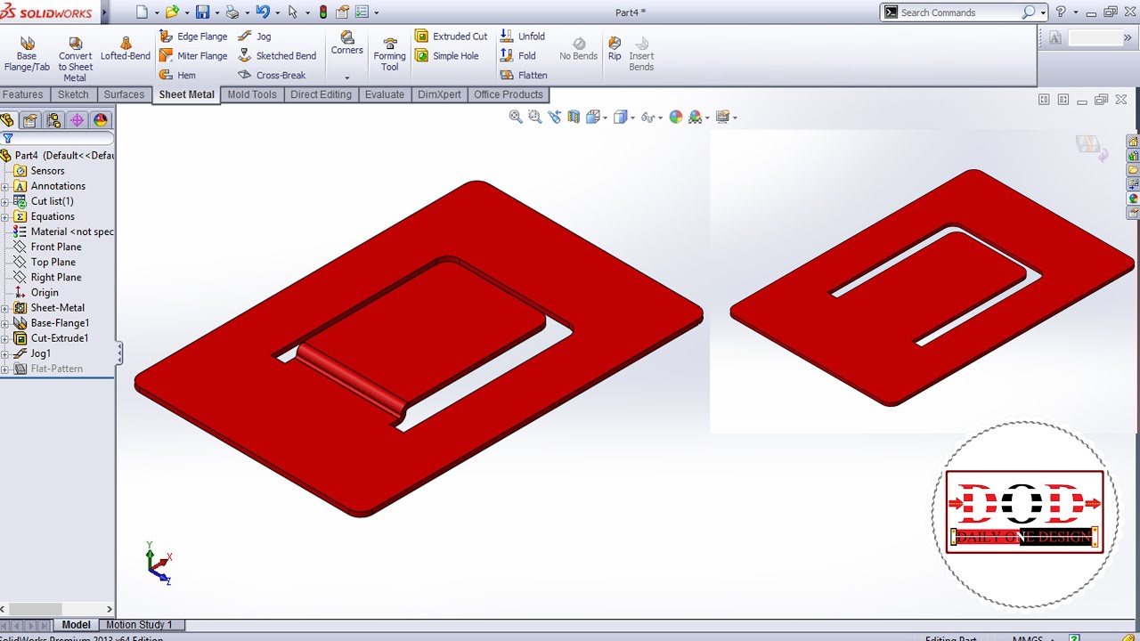The height and width of the screenshot is (641, 1140).
Task: Toggle Section View icon
Action: (574, 117)
